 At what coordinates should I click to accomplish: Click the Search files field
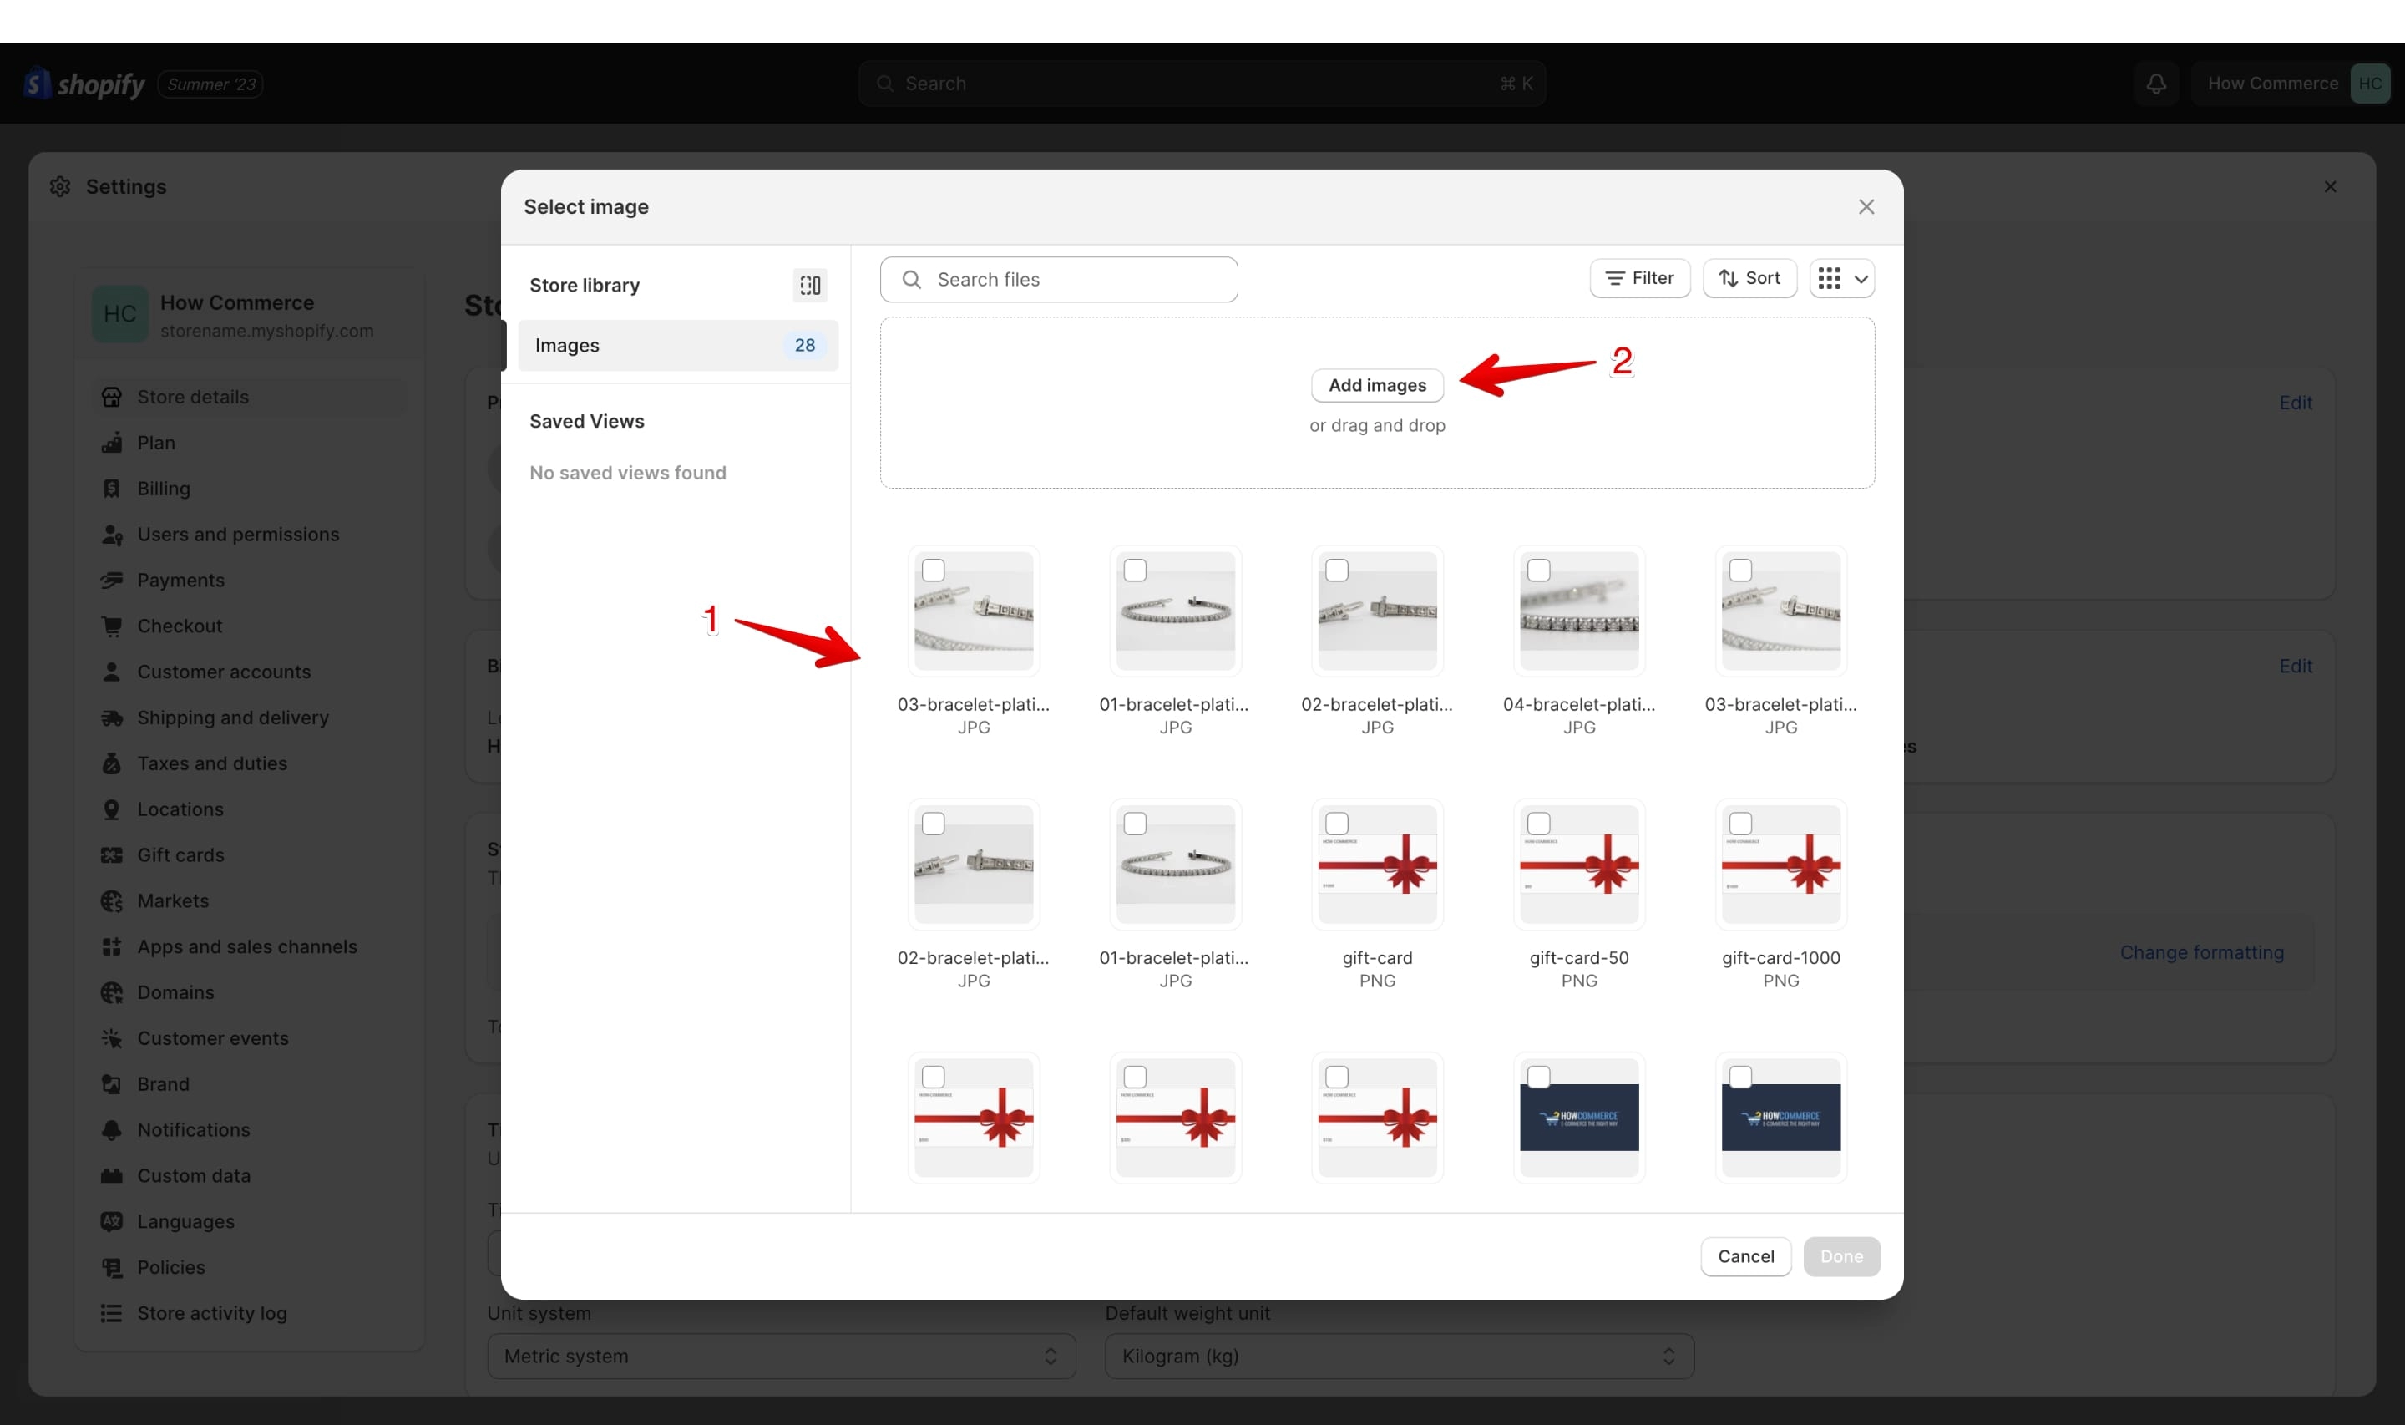[x=1059, y=280]
